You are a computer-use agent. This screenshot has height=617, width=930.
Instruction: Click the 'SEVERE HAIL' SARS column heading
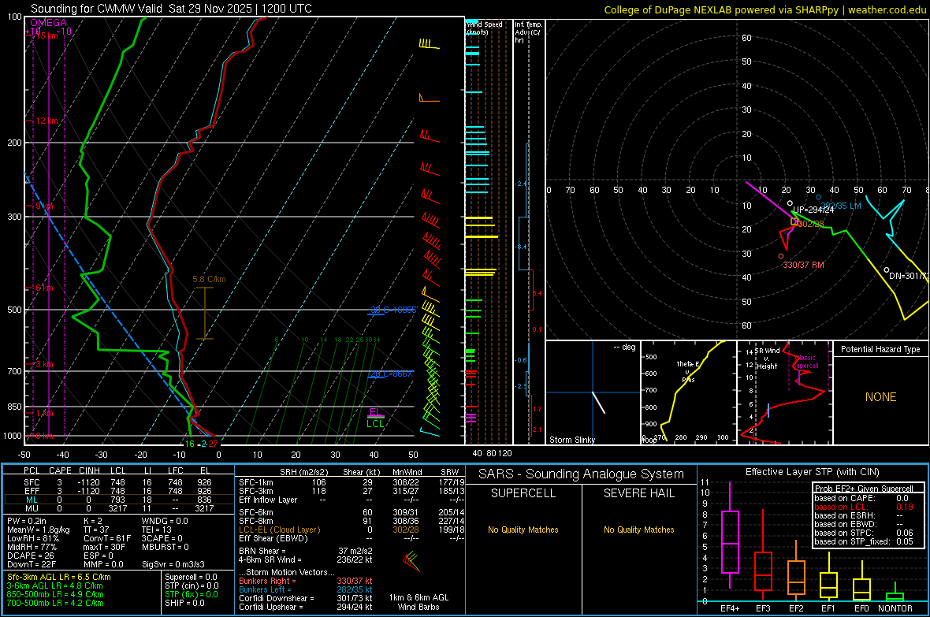(638, 493)
